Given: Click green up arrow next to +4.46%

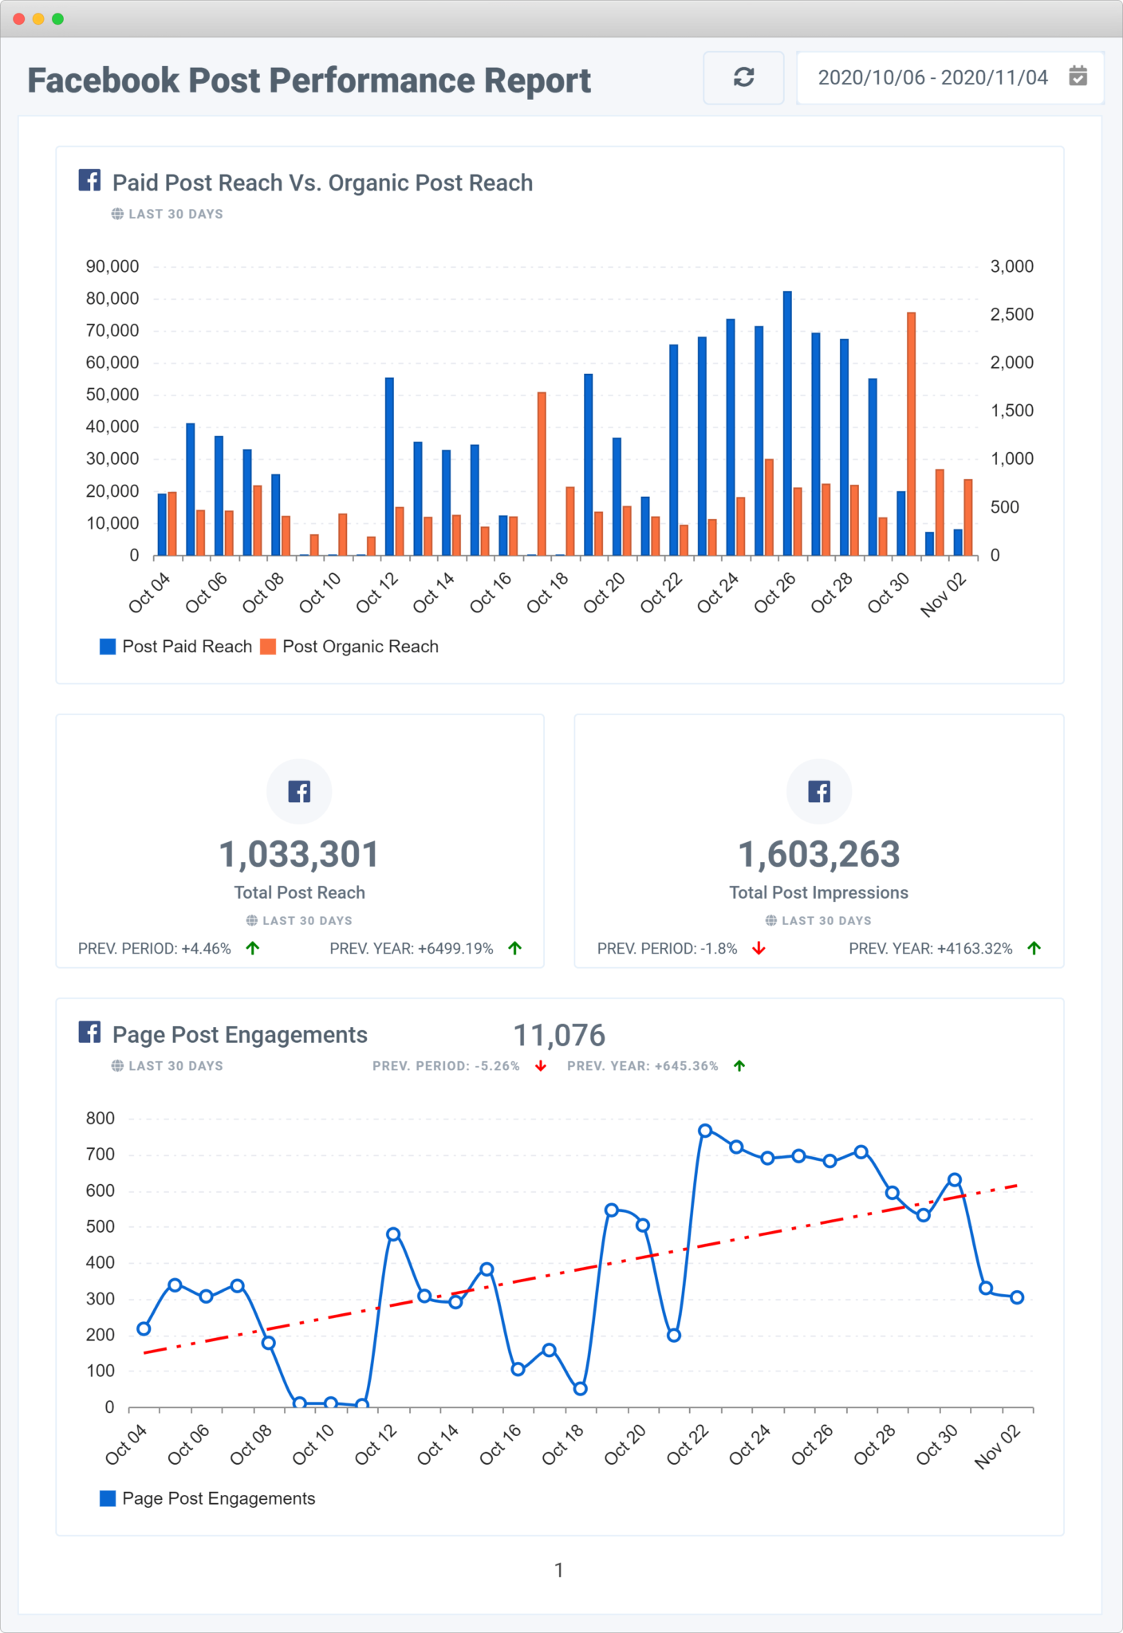Looking at the screenshot, I should pos(253,948).
